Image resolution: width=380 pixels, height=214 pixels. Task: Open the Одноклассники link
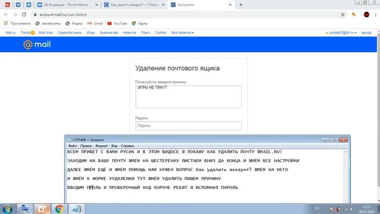coord(69,33)
